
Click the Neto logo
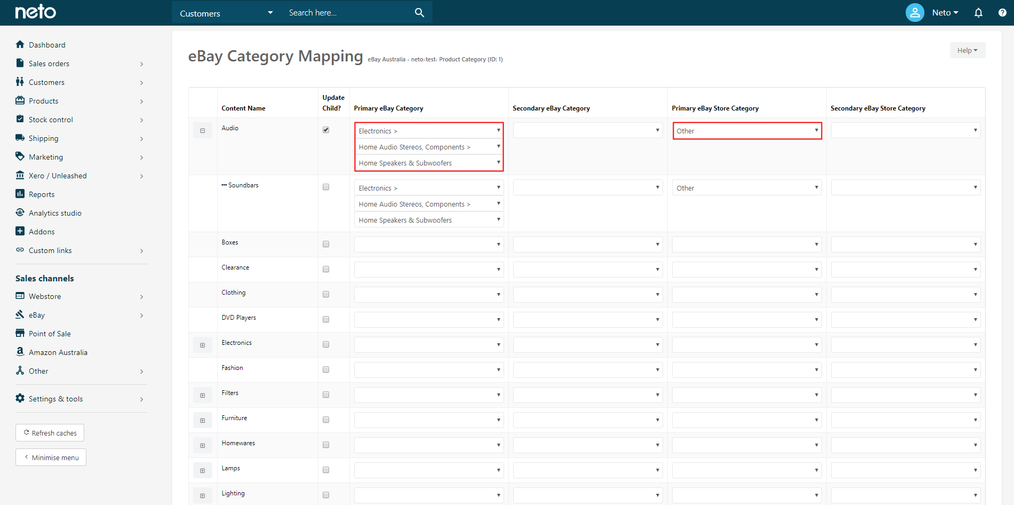click(35, 12)
